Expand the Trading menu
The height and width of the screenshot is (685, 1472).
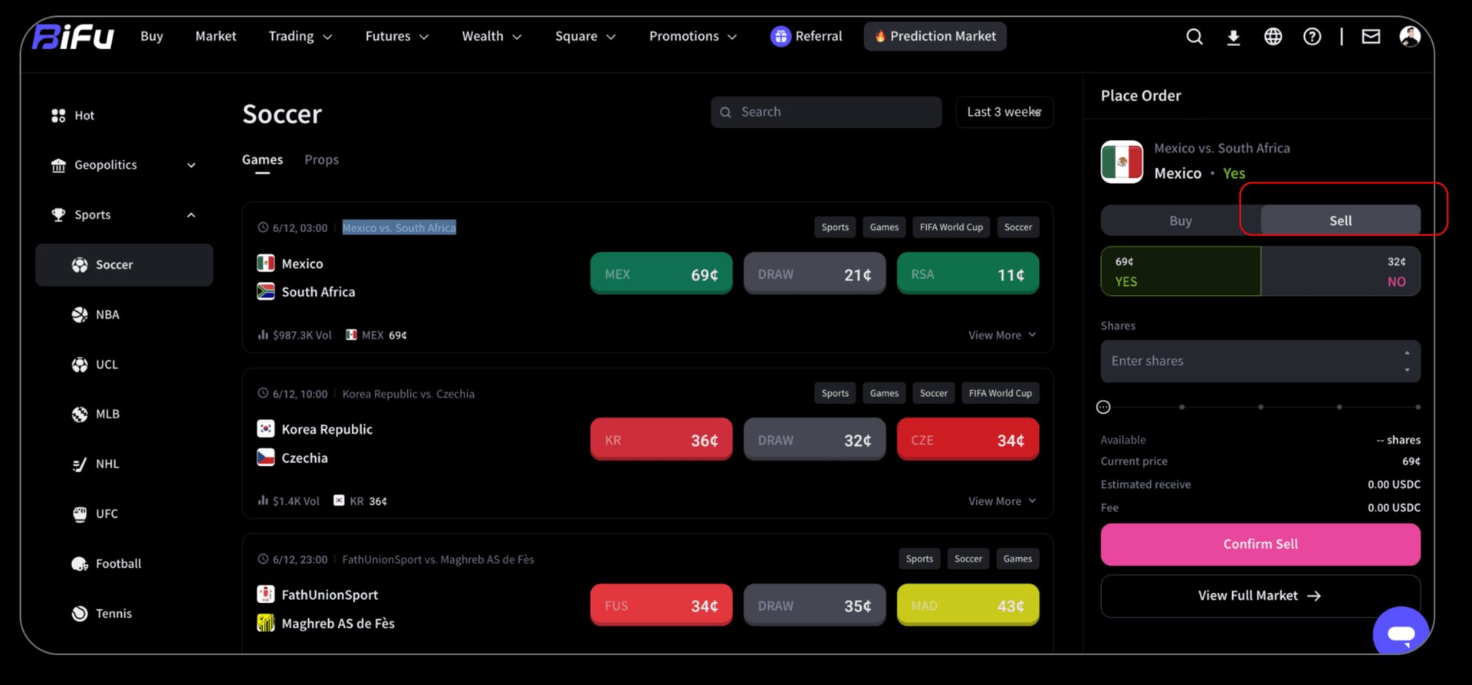[x=300, y=37]
